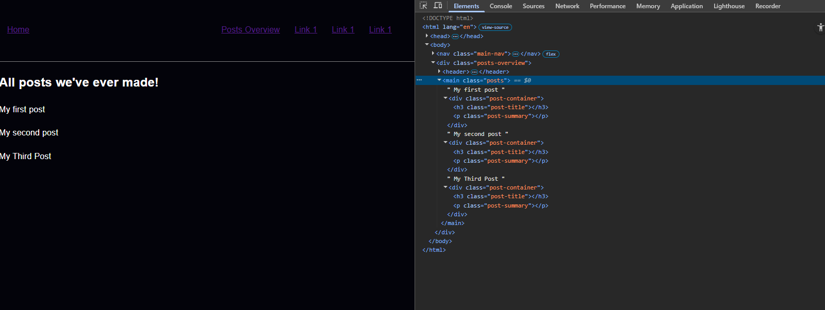Select the p post-summary under My second post

pyautogui.click(x=501, y=161)
